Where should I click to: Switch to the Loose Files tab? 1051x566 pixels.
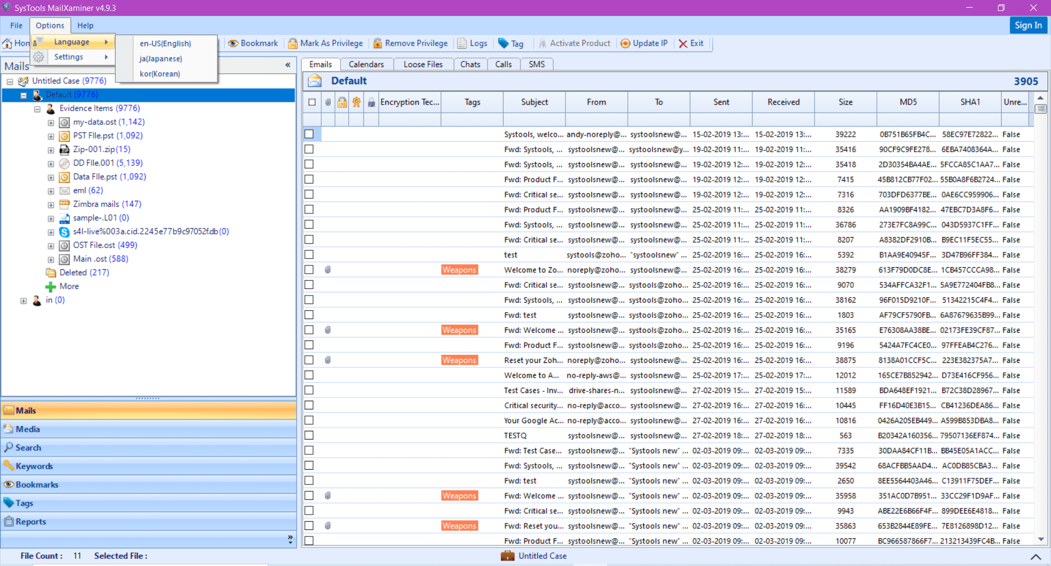(x=423, y=64)
